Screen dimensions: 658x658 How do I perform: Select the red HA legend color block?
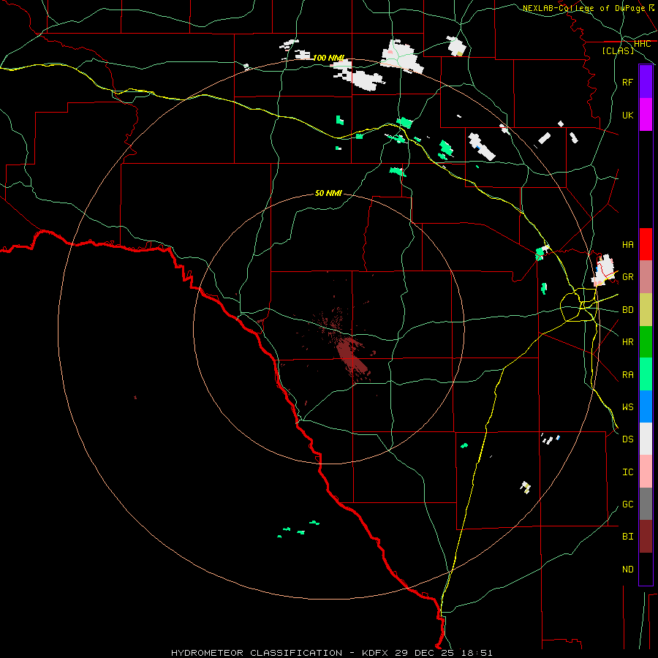tap(646, 244)
